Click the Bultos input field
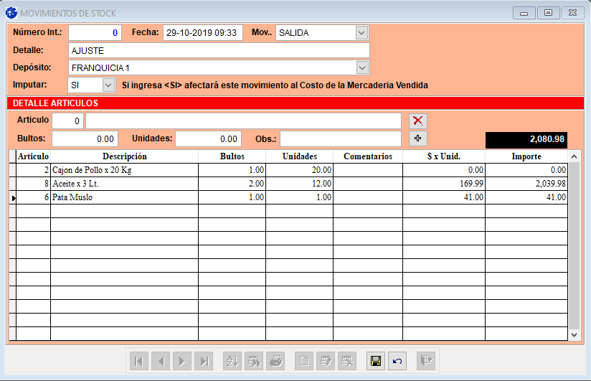Screen dimensions: 591x381 coord(85,138)
